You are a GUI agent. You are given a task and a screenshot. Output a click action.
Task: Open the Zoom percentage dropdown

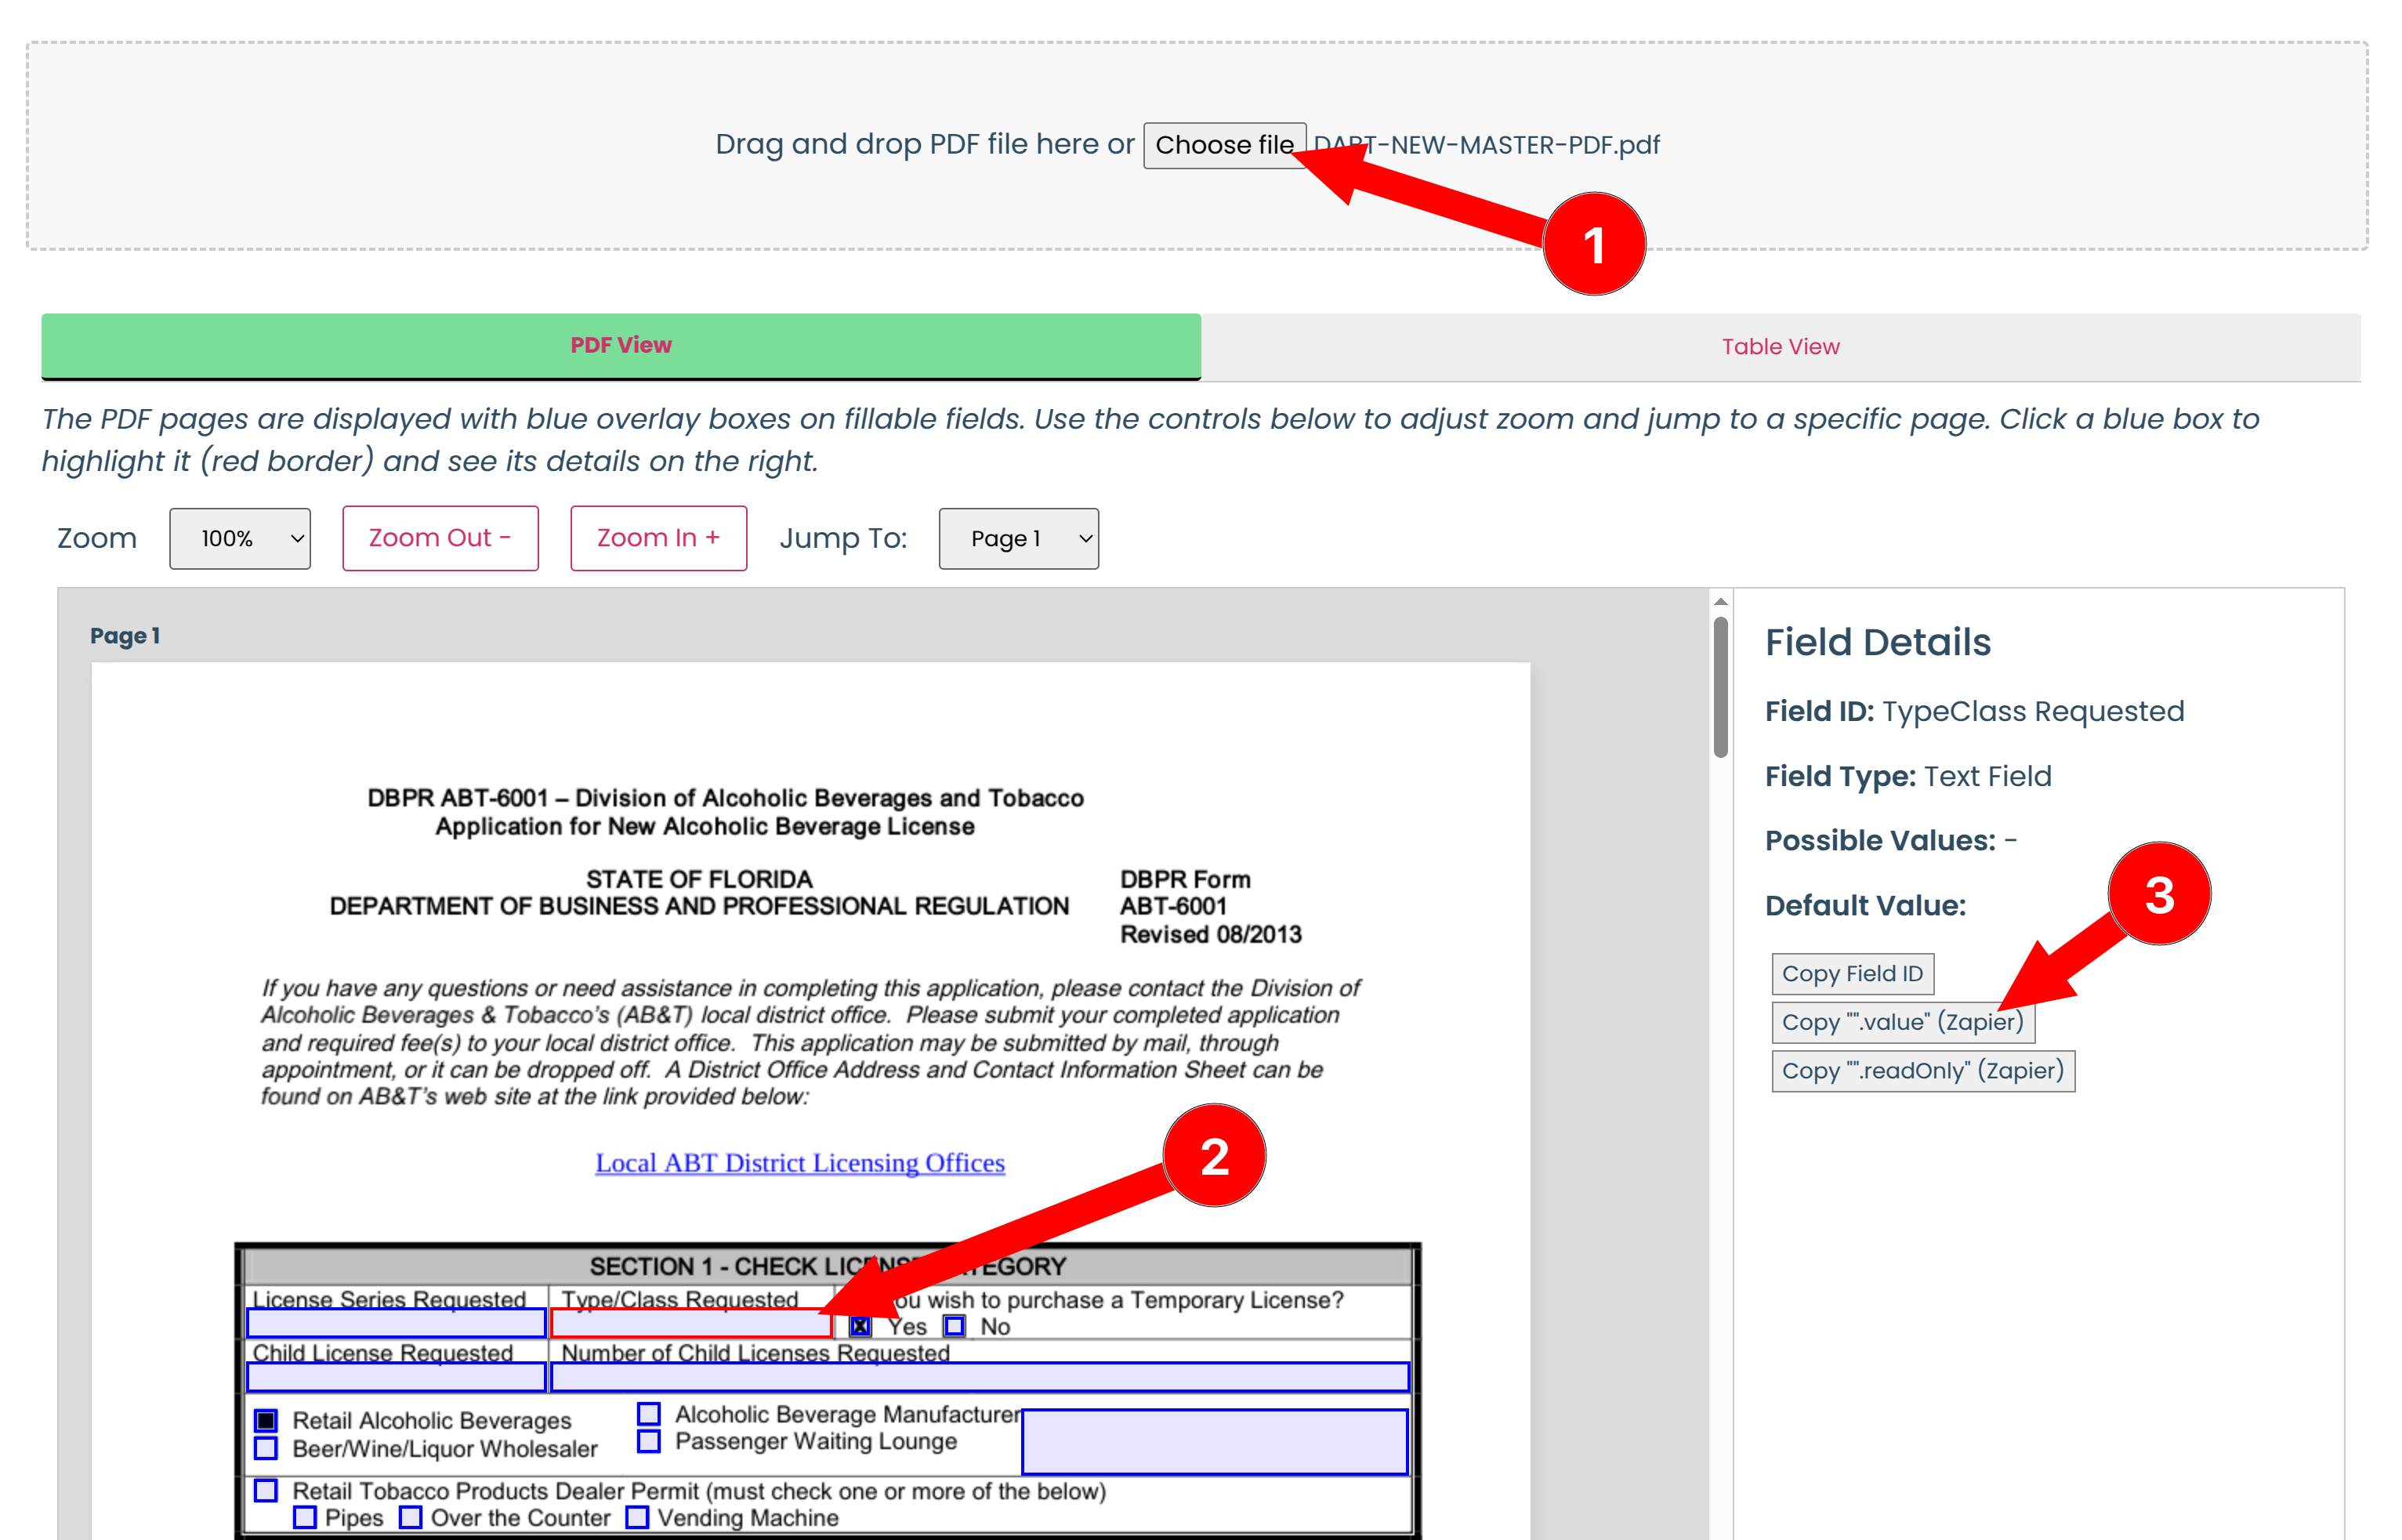pos(240,538)
